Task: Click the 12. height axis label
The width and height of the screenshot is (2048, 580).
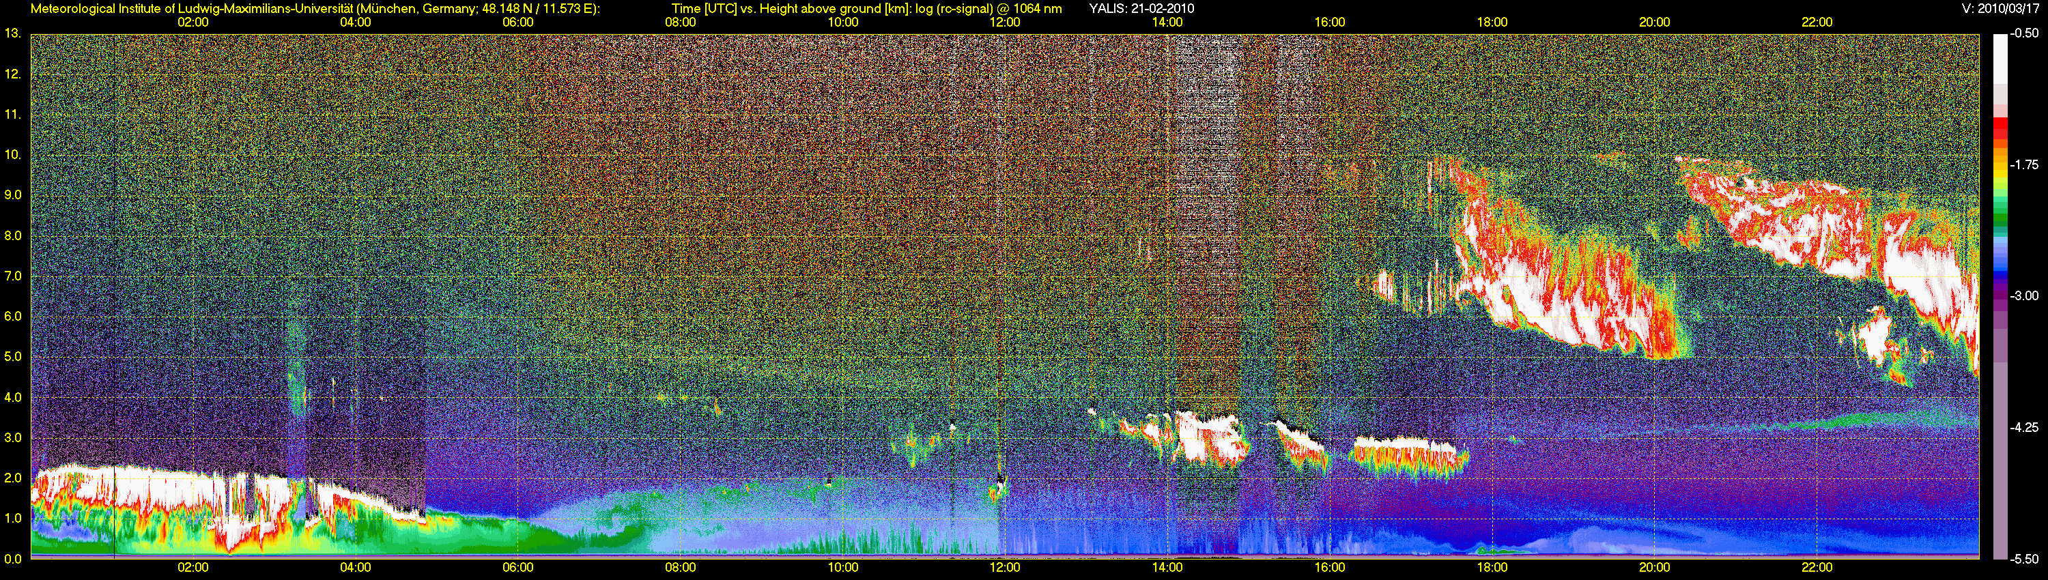Action: click(13, 74)
